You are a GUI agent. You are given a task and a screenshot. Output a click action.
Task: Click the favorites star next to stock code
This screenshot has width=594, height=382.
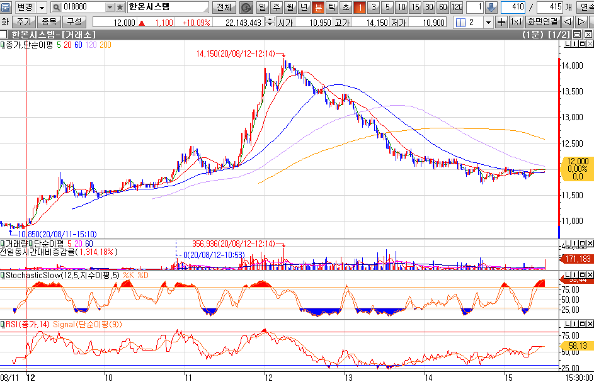coord(120,7)
